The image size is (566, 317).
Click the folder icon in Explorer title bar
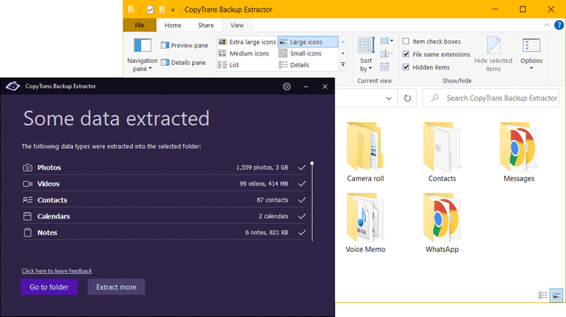131,9
